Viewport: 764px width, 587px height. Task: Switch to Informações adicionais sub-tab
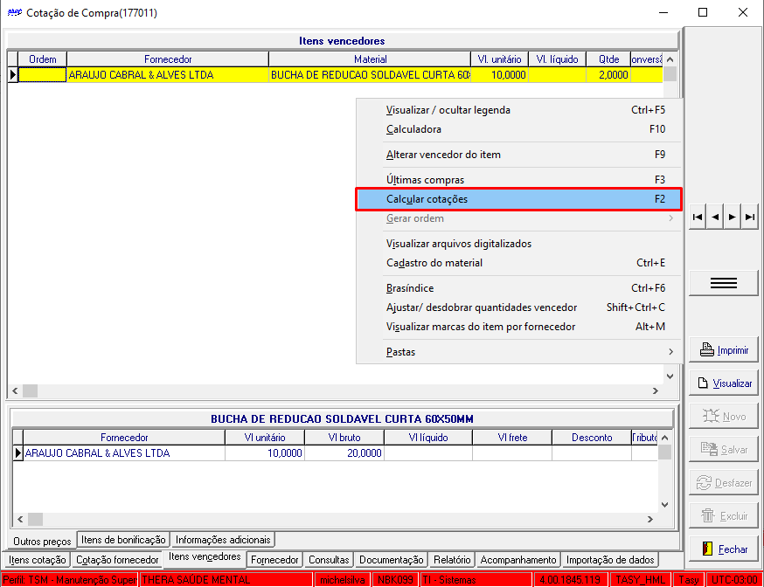pyautogui.click(x=223, y=540)
